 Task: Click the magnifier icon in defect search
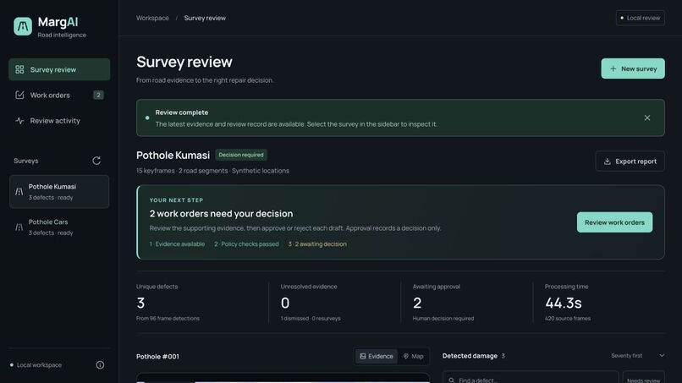(x=452, y=380)
